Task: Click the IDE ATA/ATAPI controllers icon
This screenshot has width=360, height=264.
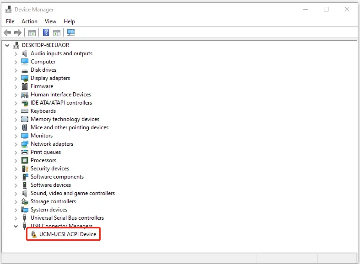Action: click(25, 103)
